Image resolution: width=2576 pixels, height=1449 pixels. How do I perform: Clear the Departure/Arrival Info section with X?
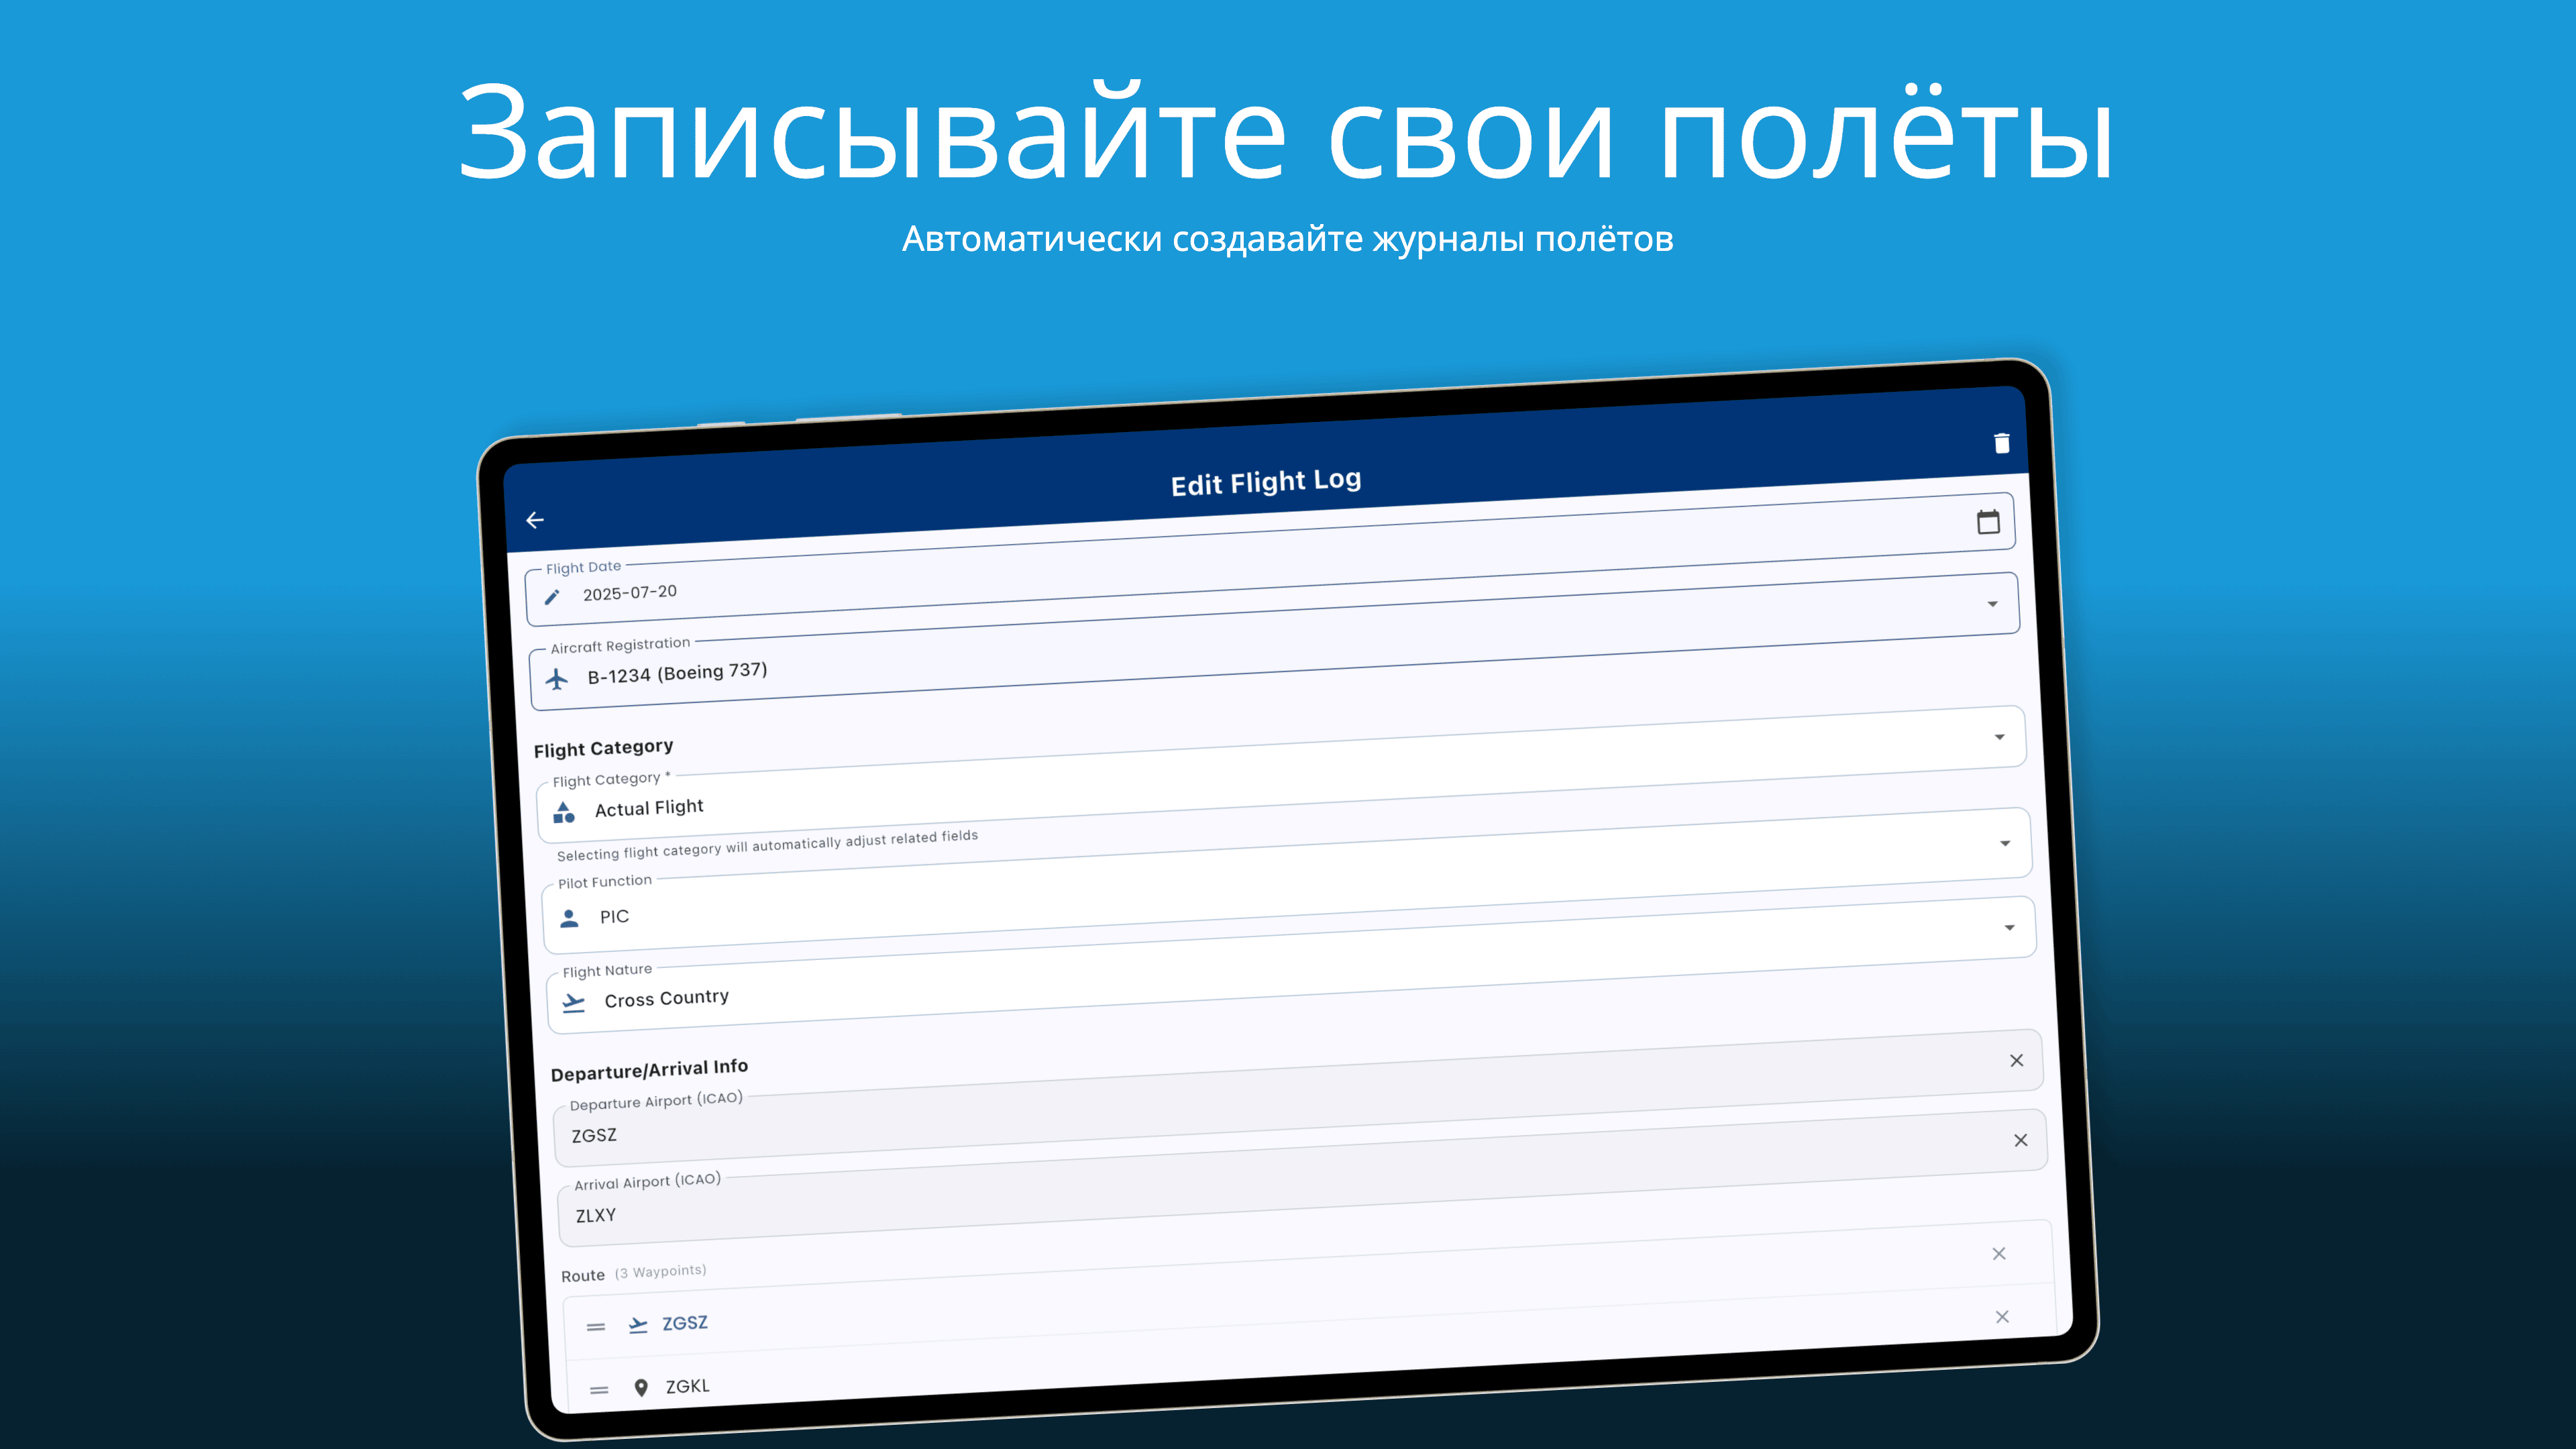coord(2017,1060)
